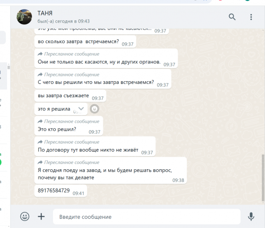React to the "это я решила" message
The height and width of the screenshot is (228, 265).
click(x=95, y=109)
